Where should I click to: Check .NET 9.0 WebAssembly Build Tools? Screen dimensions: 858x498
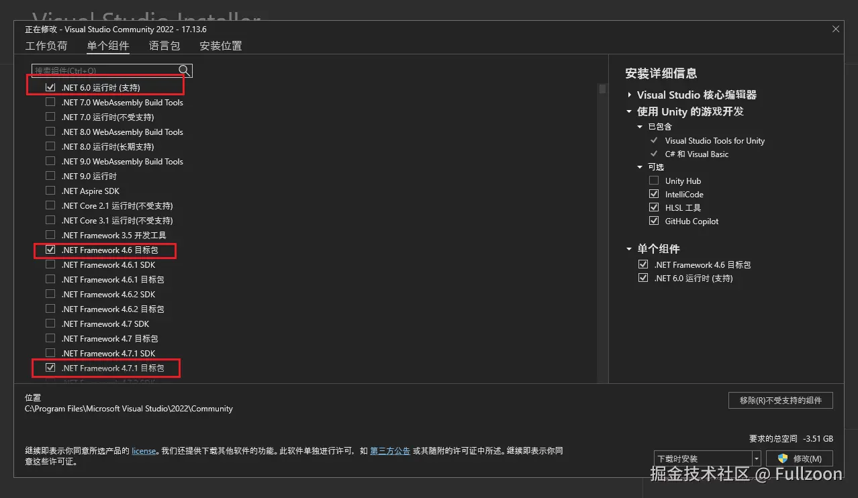coord(50,162)
